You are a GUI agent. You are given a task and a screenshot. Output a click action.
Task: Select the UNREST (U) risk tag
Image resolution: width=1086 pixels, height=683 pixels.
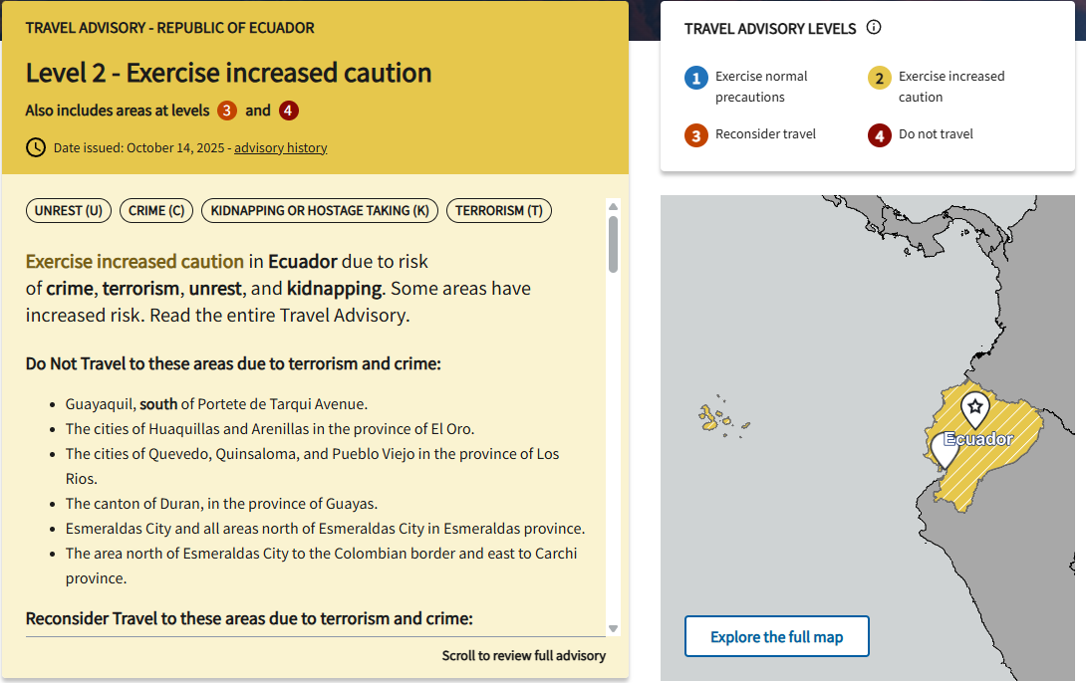pos(69,210)
